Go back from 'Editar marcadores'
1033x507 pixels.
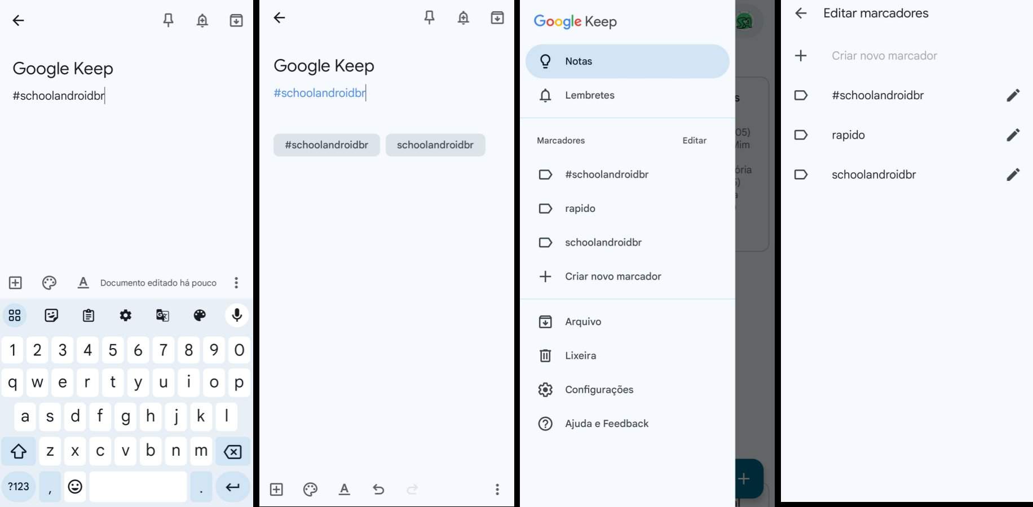point(801,13)
